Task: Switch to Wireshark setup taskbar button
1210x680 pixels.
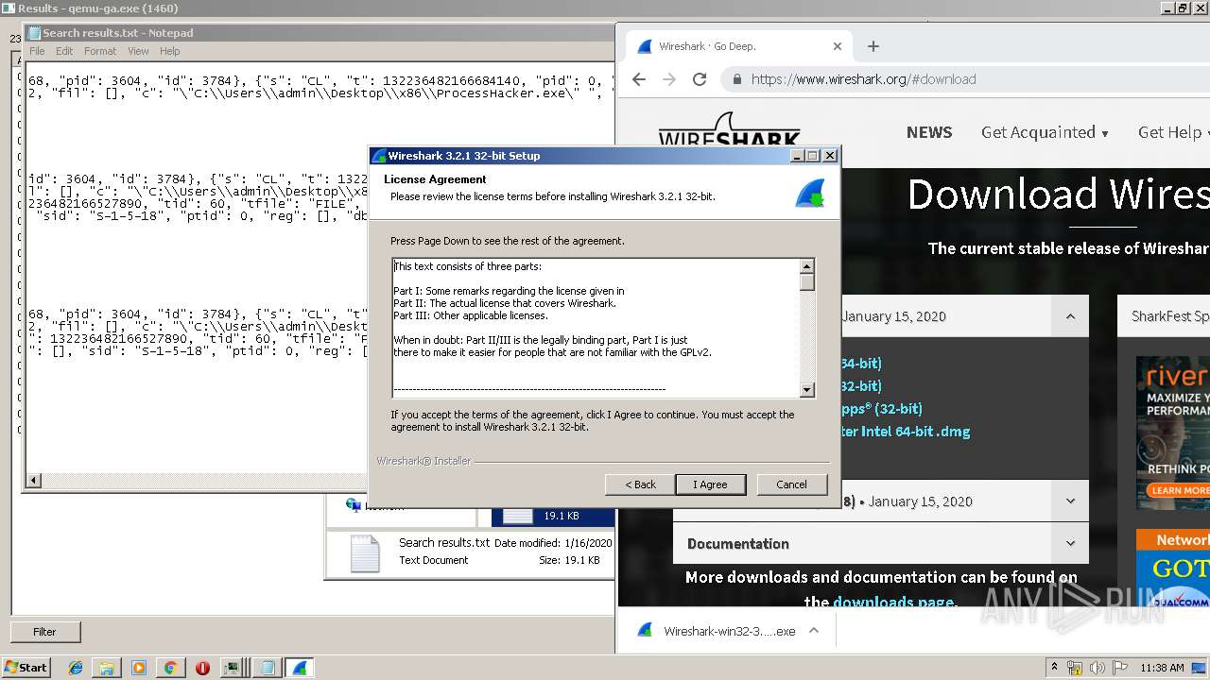Action: click(300, 668)
